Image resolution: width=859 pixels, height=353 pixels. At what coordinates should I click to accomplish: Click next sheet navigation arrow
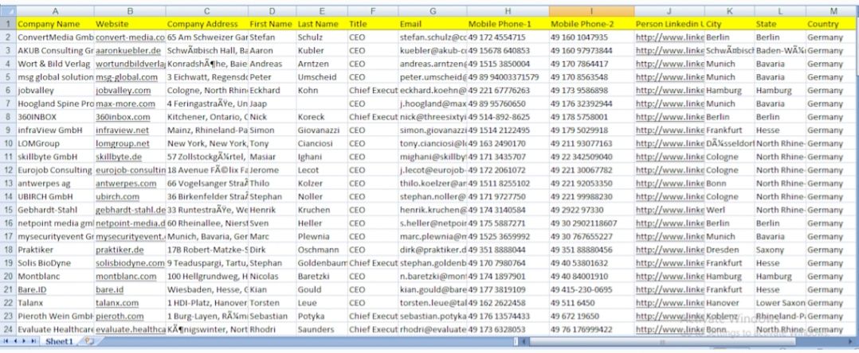tap(24, 341)
